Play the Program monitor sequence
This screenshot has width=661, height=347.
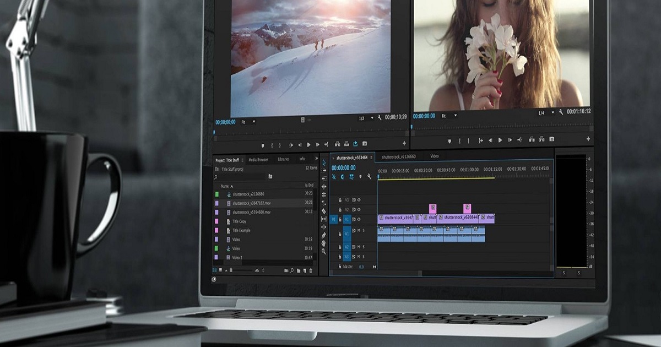[x=500, y=139]
